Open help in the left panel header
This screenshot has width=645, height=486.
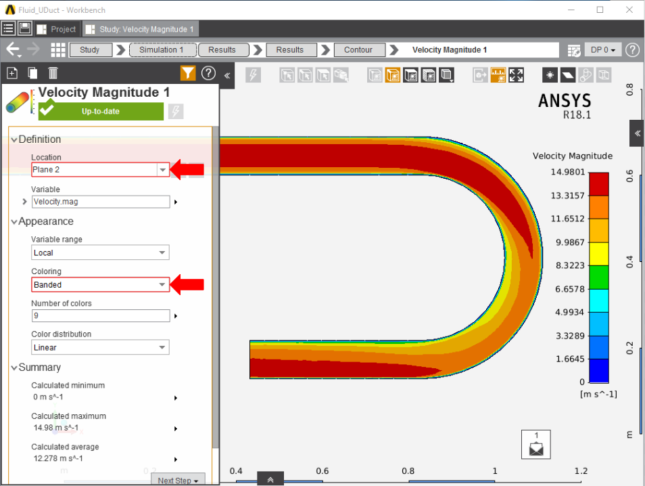[x=208, y=73]
